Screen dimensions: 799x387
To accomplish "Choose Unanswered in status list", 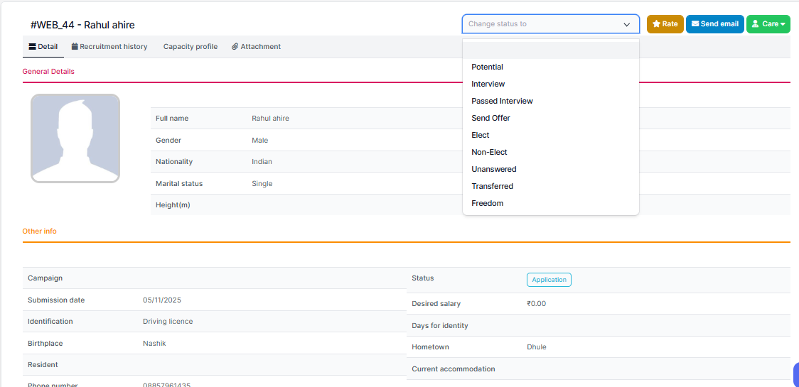I will 493,169.
